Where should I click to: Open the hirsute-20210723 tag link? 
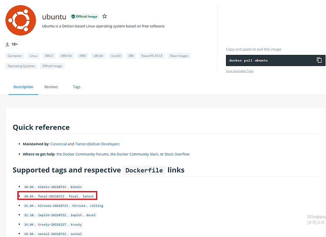pos(53,206)
